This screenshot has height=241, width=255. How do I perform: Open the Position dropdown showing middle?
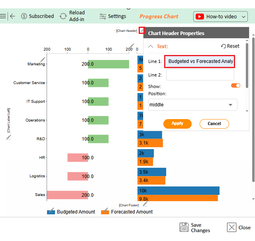[x=192, y=105]
